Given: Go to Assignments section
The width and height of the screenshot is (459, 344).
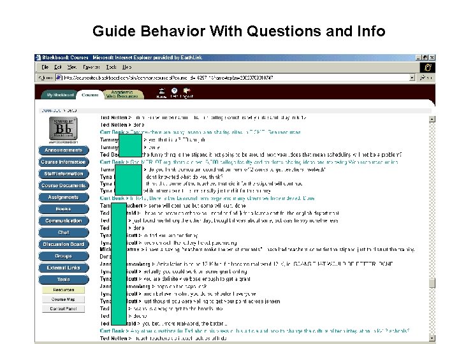Looking at the screenshot, I should pyautogui.click(x=64, y=197).
